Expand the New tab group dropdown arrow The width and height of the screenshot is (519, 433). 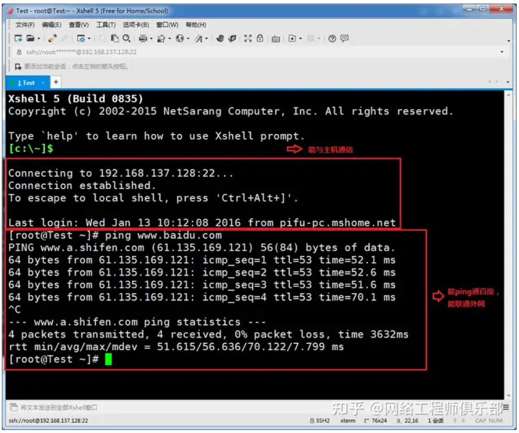point(301,39)
